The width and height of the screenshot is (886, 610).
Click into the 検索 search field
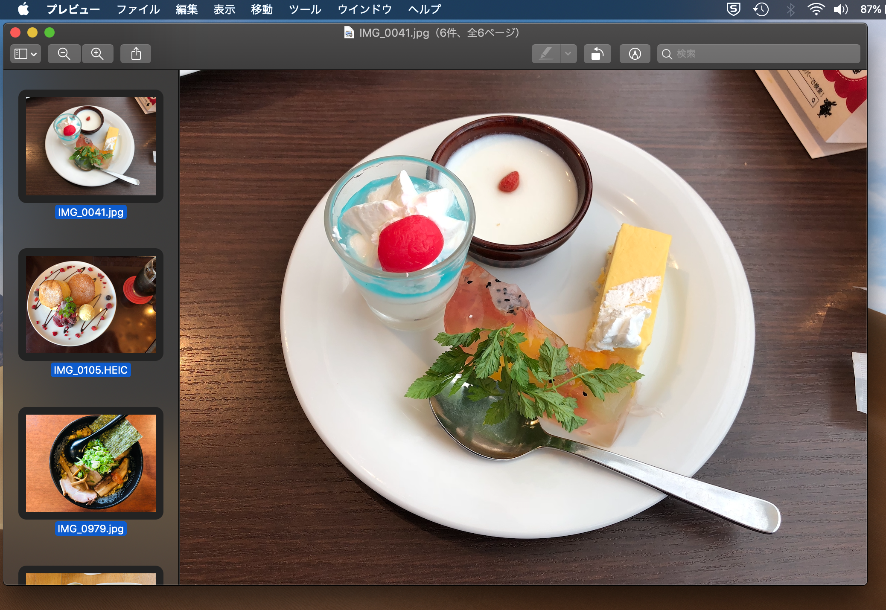[759, 54]
